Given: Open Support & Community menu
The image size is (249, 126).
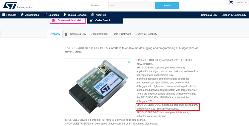Looking at the screenshot, I should 234,15.
